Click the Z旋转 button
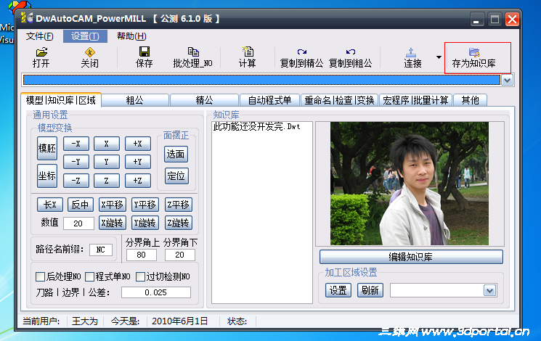Image resolution: width=541 pixels, height=341 pixels. click(x=179, y=223)
